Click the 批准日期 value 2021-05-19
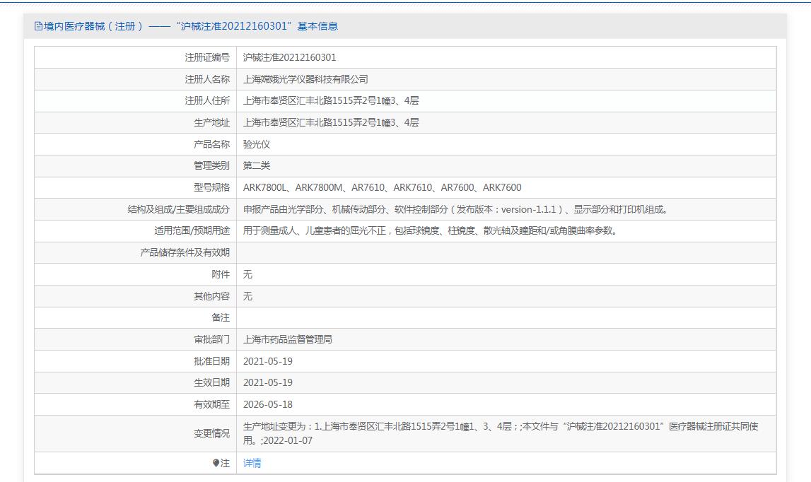Screen dimensions: 811x482 [268, 361]
